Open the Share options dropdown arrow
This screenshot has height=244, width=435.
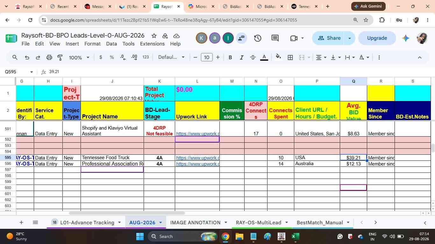point(349,38)
